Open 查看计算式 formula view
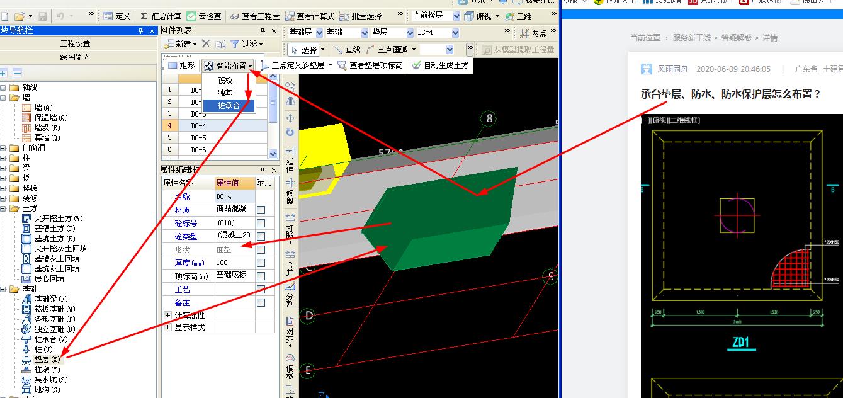Viewport: 843px width, 398px height. coord(310,16)
